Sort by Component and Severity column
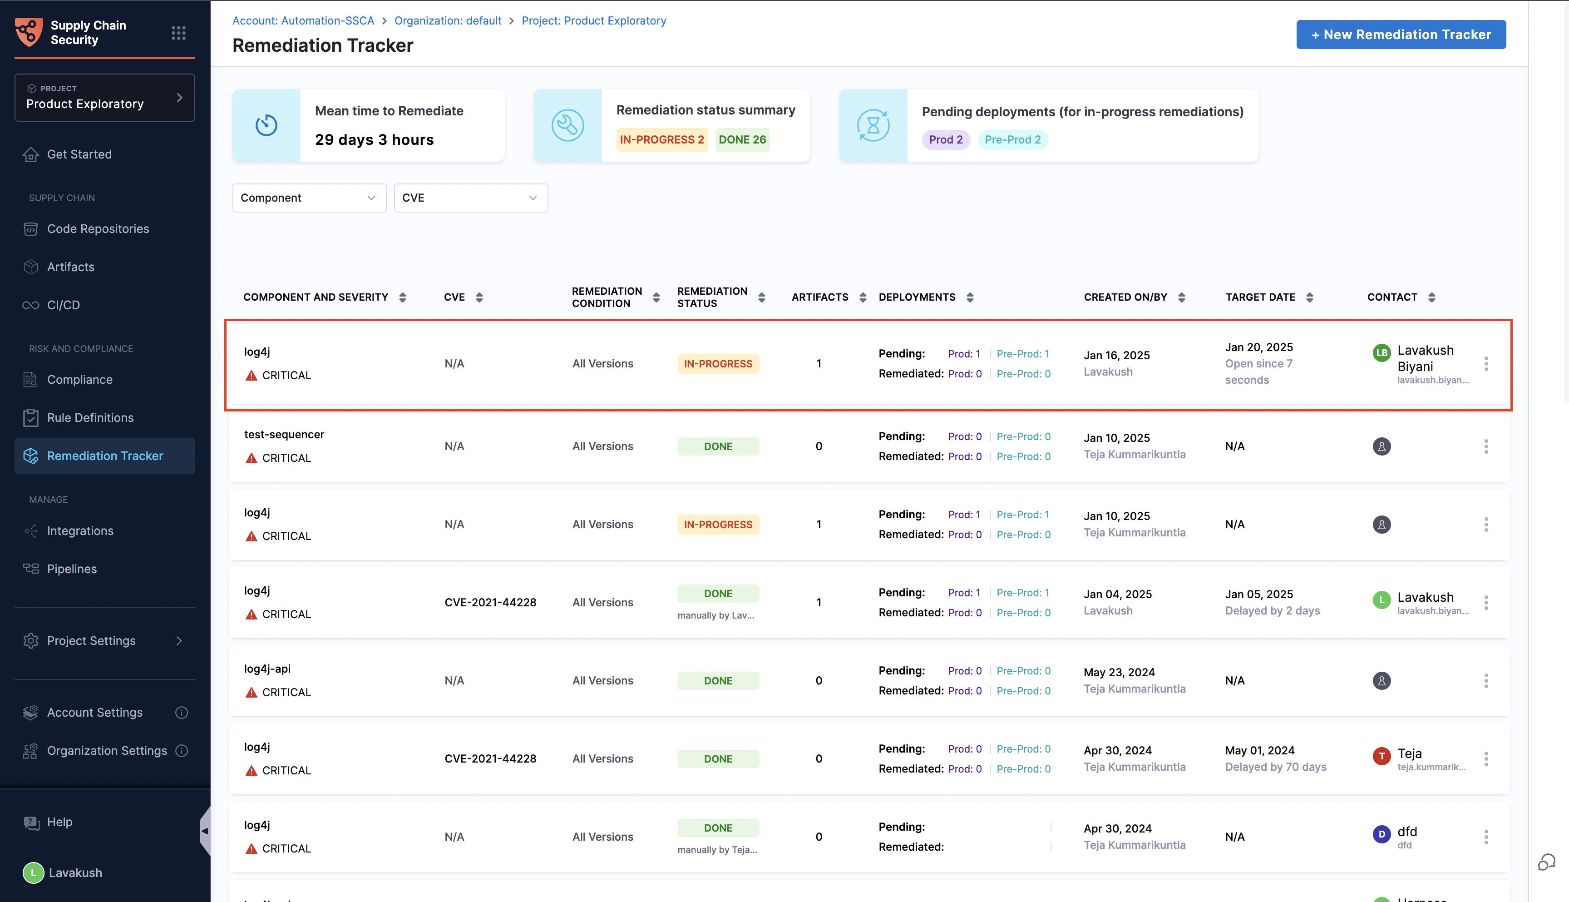The image size is (1569, 902). pyautogui.click(x=403, y=297)
